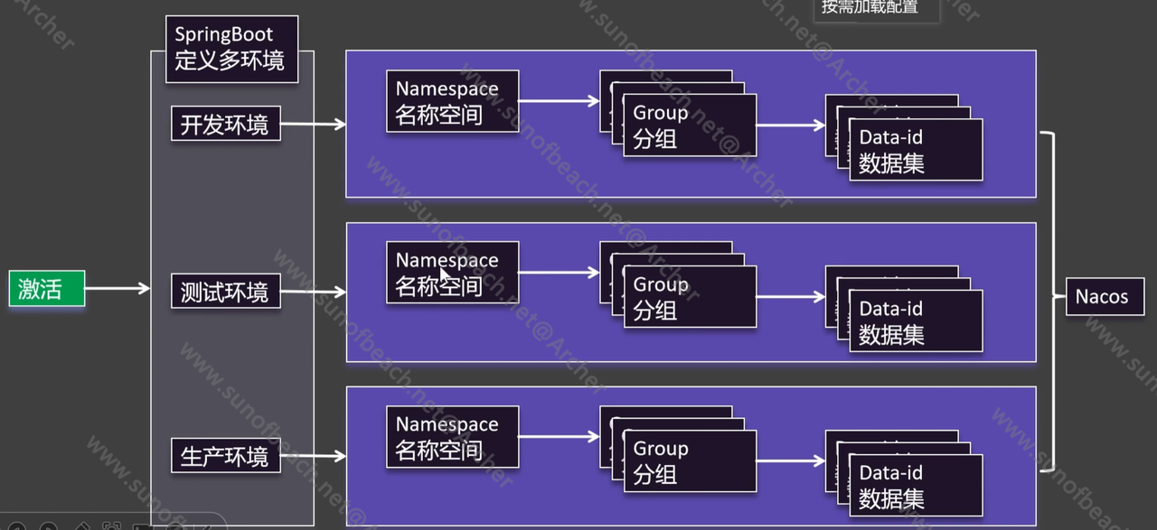
Task: Click the 测试环境 environment box
Action: tap(225, 293)
